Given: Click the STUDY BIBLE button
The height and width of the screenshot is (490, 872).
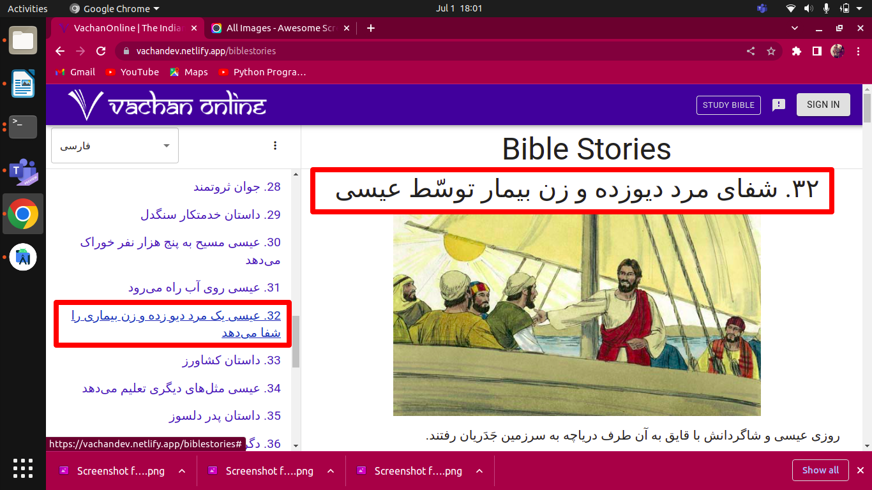Looking at the screenshot, I should point(728,105).
